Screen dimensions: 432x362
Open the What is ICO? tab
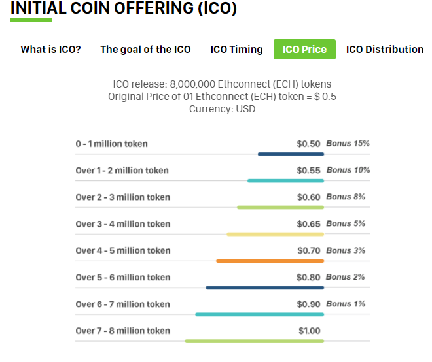(50, 50)
